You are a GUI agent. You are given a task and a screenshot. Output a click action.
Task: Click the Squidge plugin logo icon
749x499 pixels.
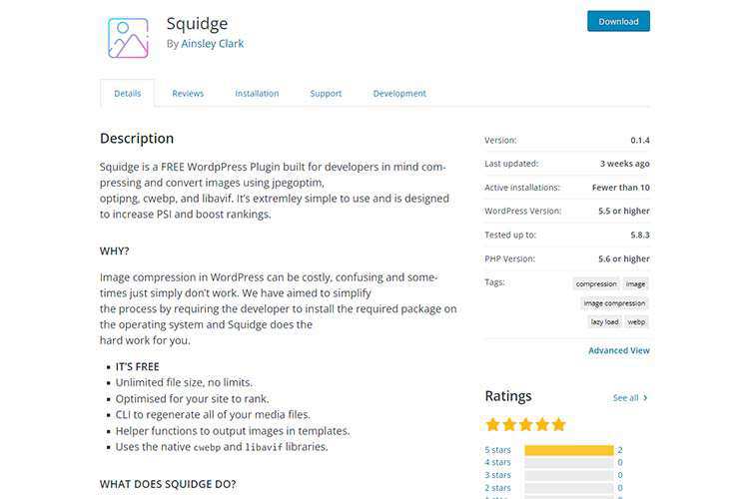(127, 37)
